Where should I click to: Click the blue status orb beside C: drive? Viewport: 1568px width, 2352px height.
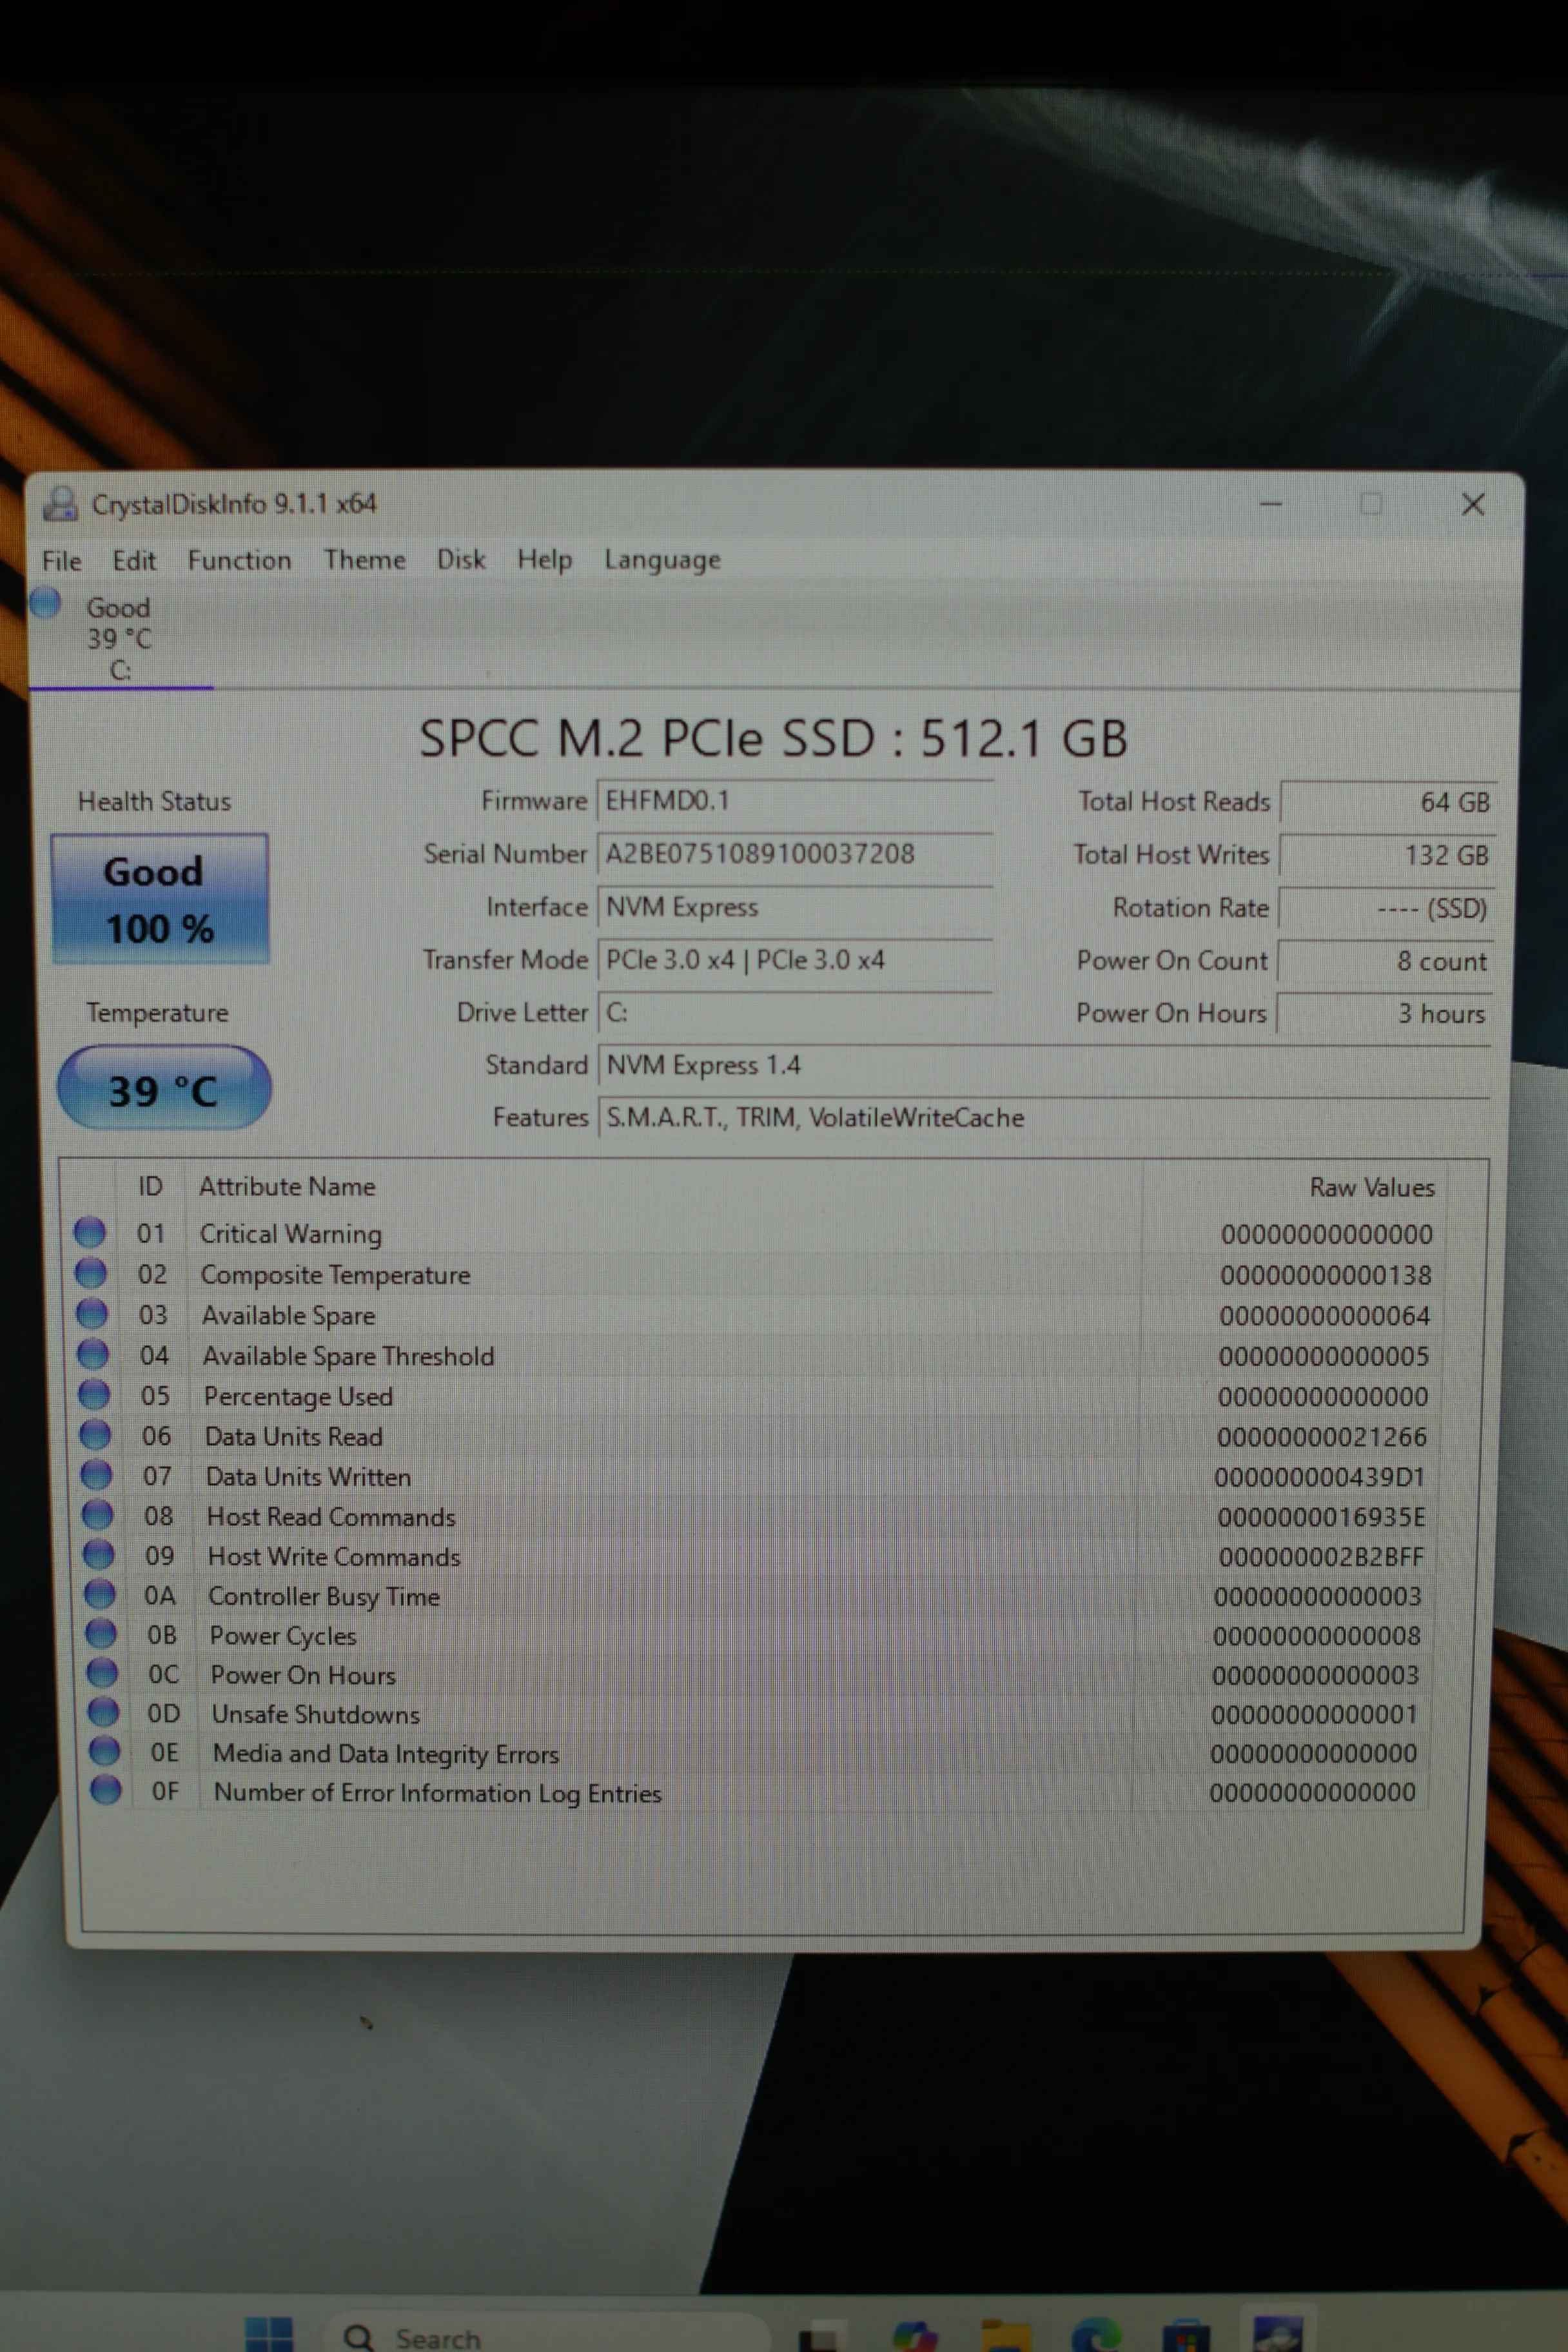[x=45, y=603]
